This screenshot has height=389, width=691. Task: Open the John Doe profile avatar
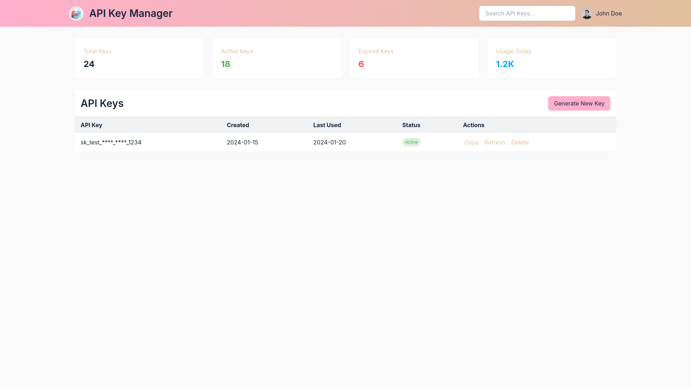pos(587,13)
